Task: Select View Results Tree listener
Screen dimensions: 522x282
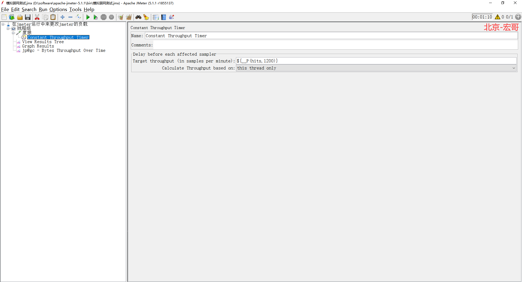Action: tap(43, 42)
